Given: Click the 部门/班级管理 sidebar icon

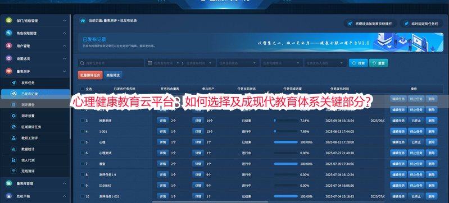Looking at the screenshot, I should (9, 21).
